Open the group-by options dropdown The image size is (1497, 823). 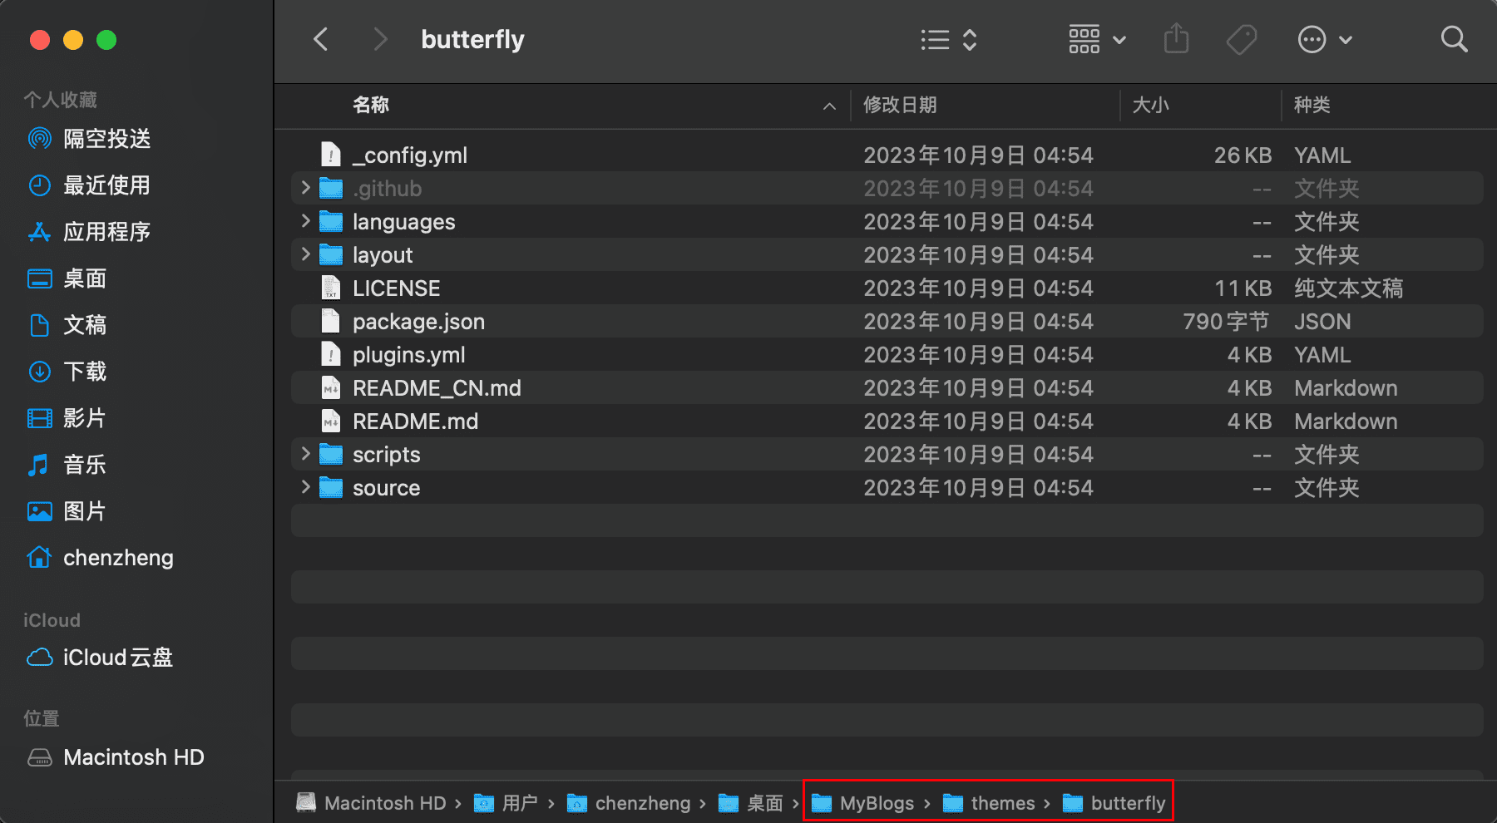1098,39
